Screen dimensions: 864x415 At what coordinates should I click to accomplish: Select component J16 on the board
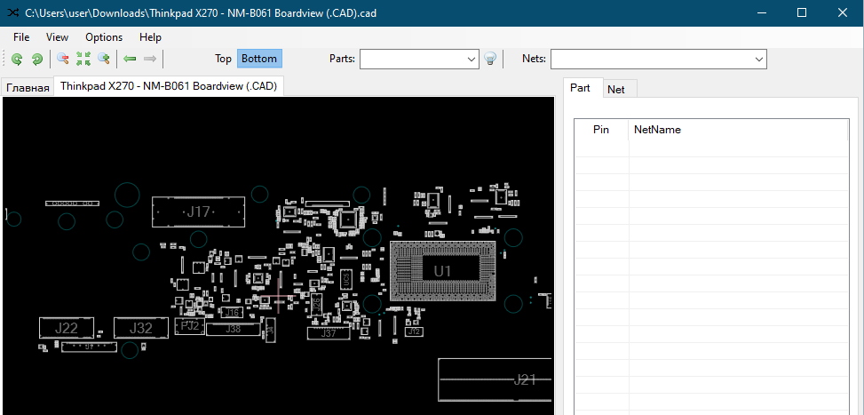click(233, 313)
